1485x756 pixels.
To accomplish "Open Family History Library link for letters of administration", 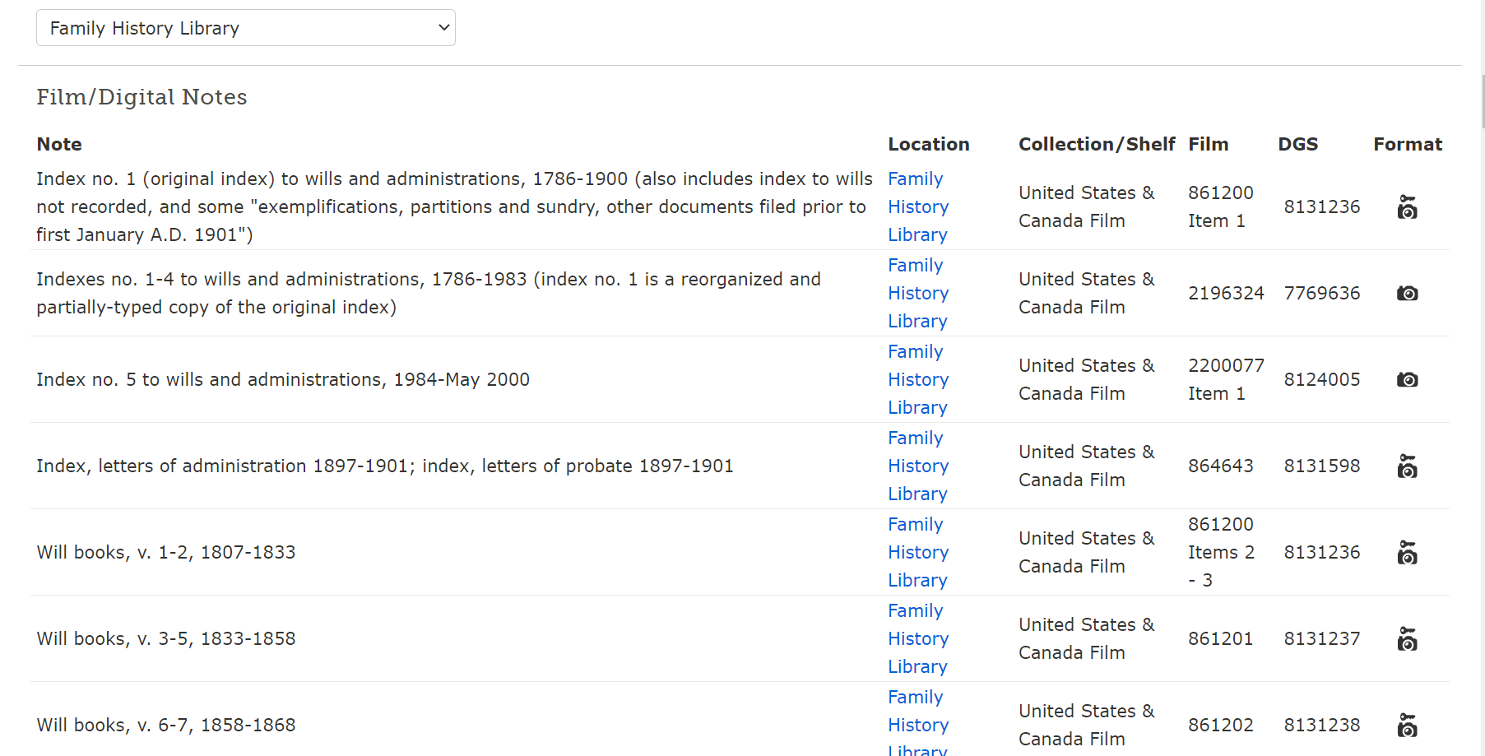I will 917,466.
